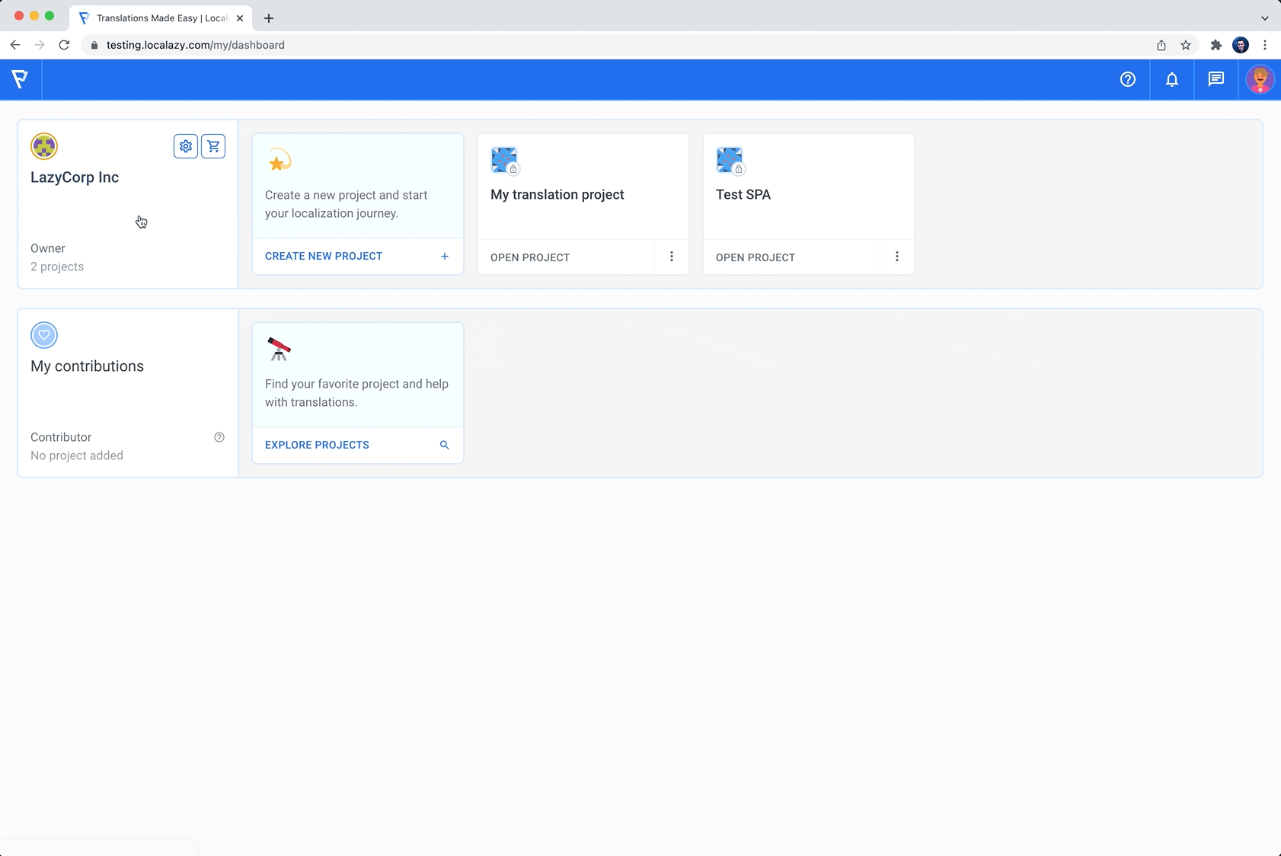
Task: Click the Contributor help info icon
Action: click(x=219, y=437)
